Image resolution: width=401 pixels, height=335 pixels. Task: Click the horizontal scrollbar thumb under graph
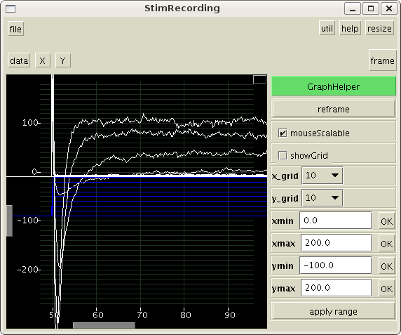[x=104, y=326]
